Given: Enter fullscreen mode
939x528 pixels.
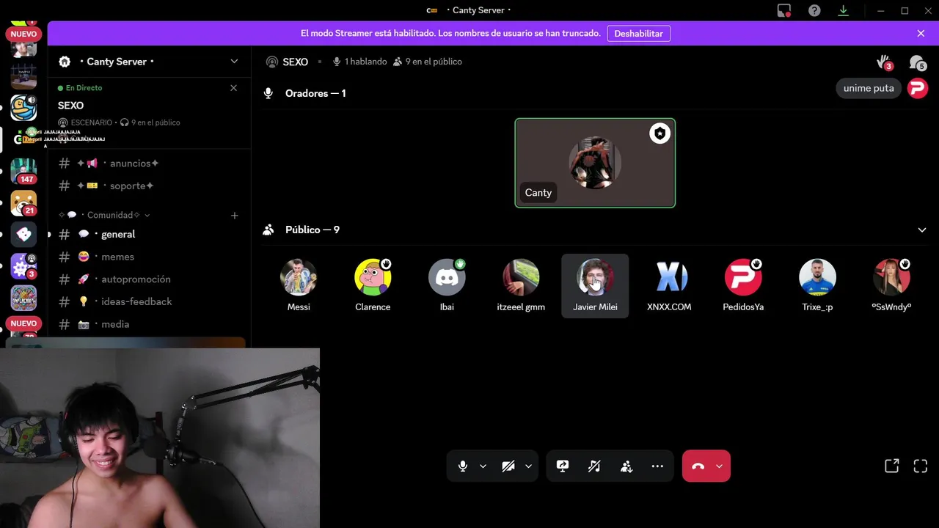Looking at the screenshot, I should coord(920,466).
